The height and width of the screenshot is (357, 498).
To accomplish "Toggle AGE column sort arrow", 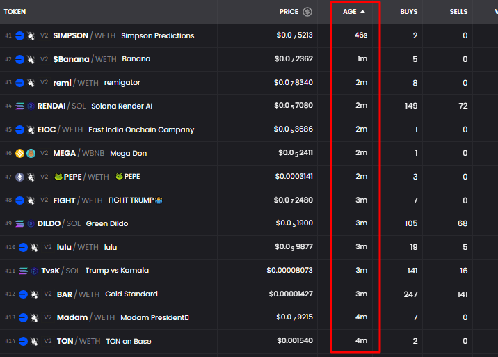I will pos(362,12).
